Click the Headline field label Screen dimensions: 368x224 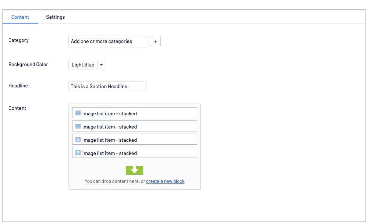click(18, 86)
